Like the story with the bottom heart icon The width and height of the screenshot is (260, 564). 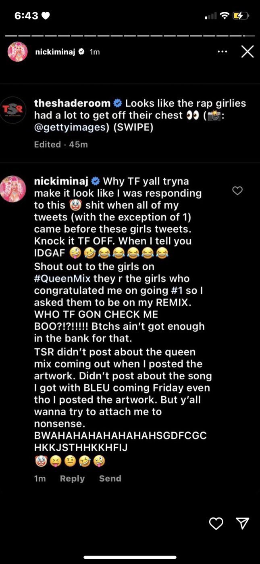[x=216, y=524]
